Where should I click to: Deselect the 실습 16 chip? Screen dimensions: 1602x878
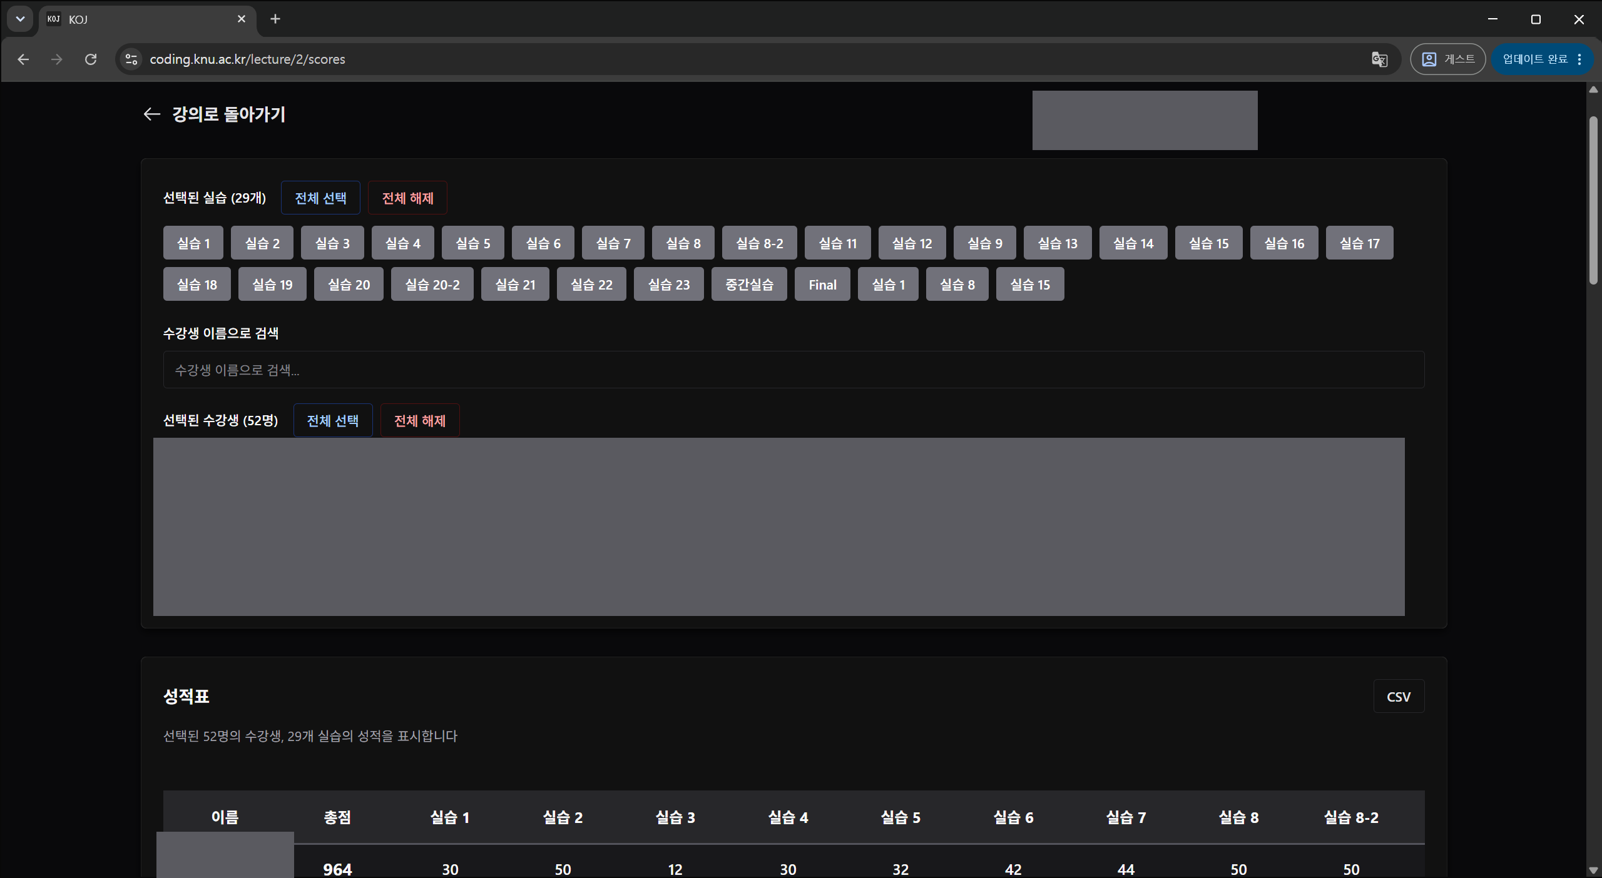(x=1284, y=243)
